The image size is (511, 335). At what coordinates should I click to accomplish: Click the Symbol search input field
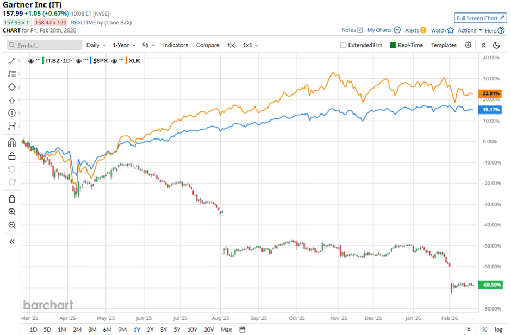pos(45,45)
